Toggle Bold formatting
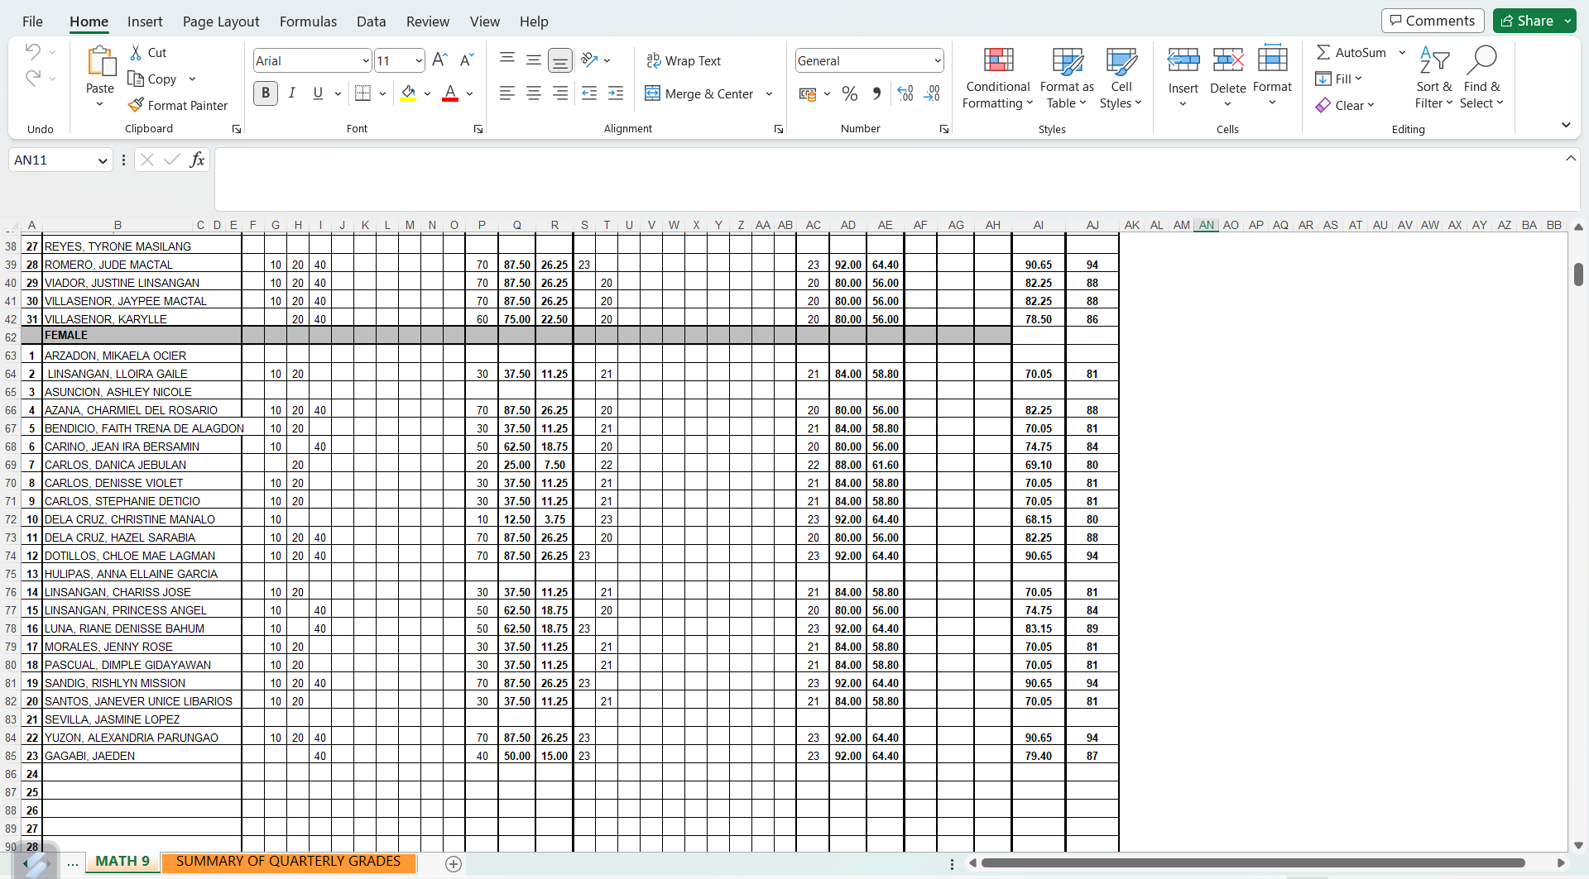This screenshot has width=1589, height=879. [266, 93]
